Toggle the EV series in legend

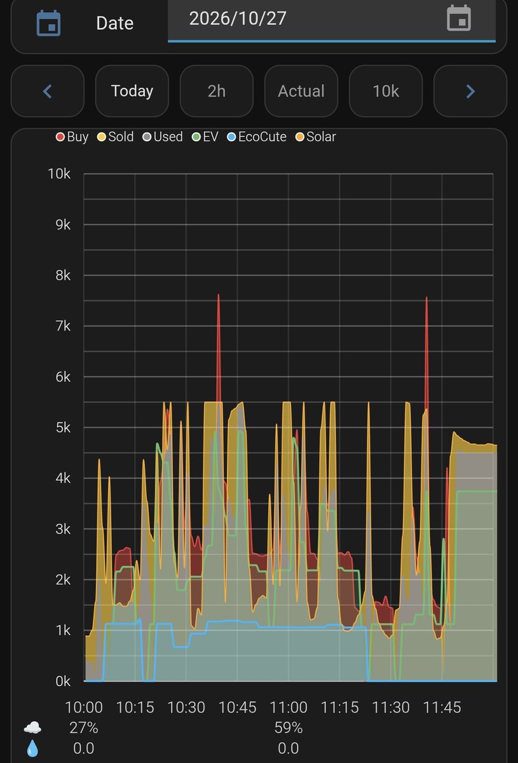pos(205,137)
